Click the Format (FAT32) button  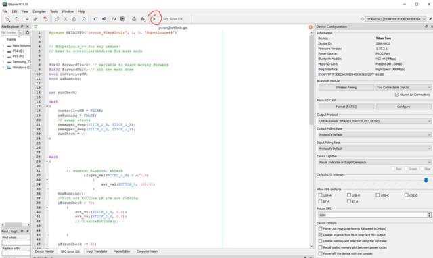point(346,107)
